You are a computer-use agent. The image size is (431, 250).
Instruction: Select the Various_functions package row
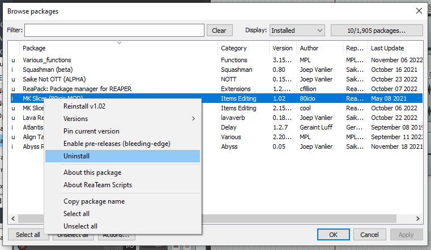(216, 60)
